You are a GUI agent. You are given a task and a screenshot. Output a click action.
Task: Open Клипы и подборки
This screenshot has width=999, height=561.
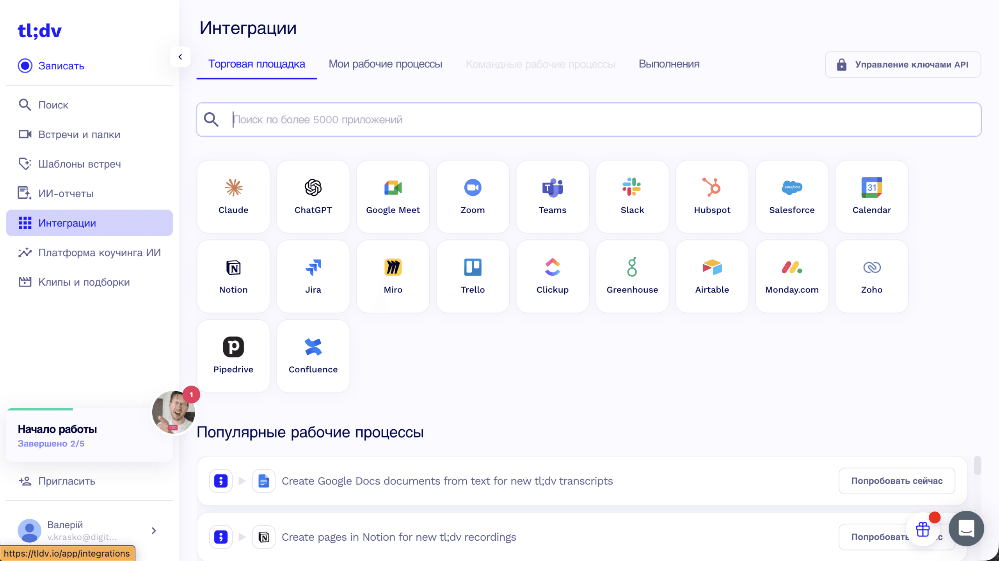(x=89, y=282)
